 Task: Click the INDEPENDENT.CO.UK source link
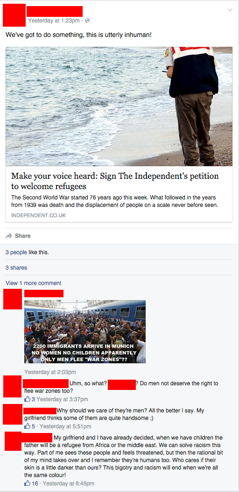point(38,215)
